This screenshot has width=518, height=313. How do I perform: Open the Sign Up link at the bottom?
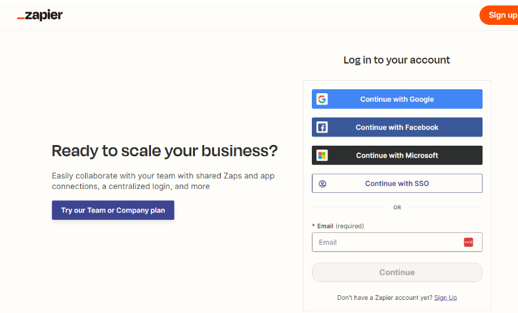coord(446,297)
